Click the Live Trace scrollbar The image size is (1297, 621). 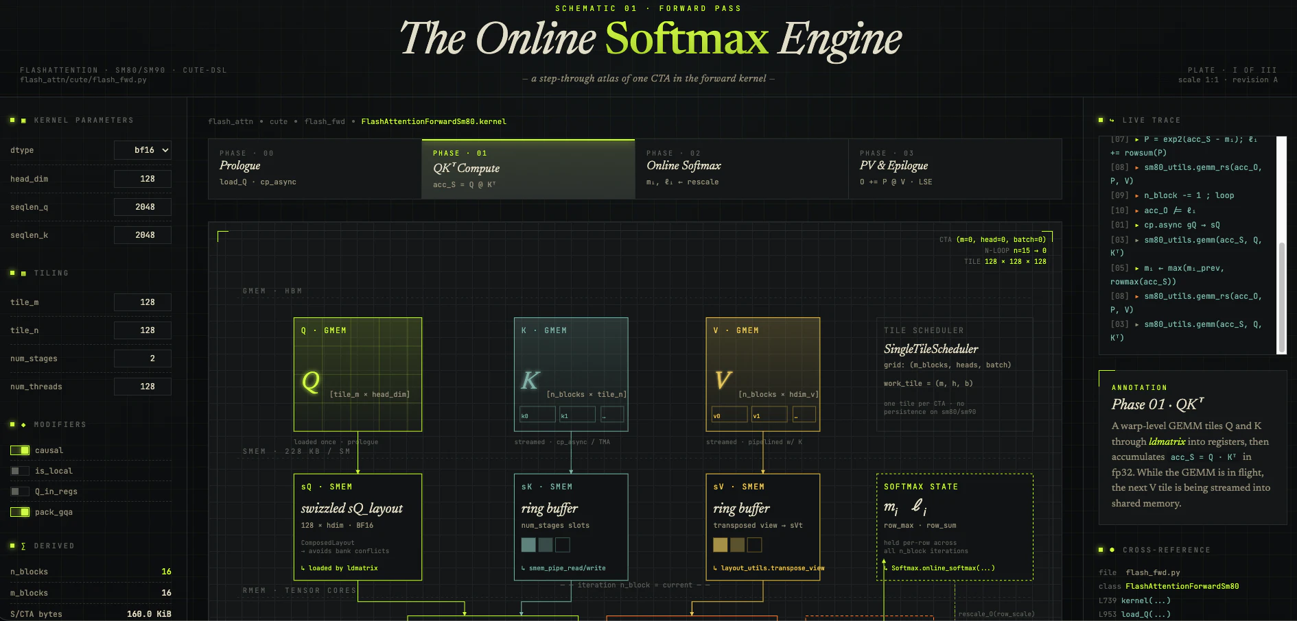1281,297
